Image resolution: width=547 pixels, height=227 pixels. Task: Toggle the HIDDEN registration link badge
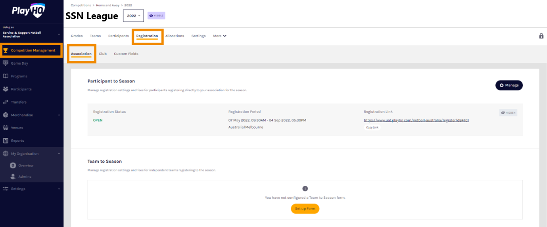point(508,113)
